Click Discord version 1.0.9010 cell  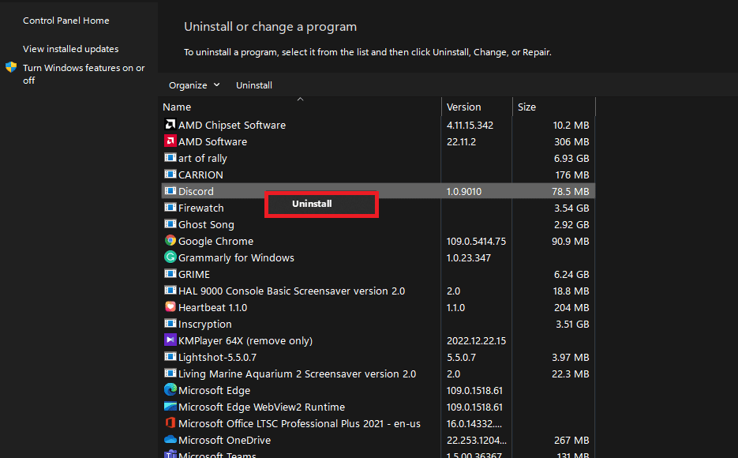[464, 192]
